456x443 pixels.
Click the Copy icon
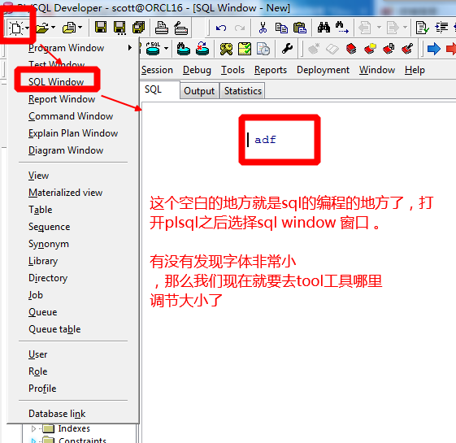pos(281,28)
